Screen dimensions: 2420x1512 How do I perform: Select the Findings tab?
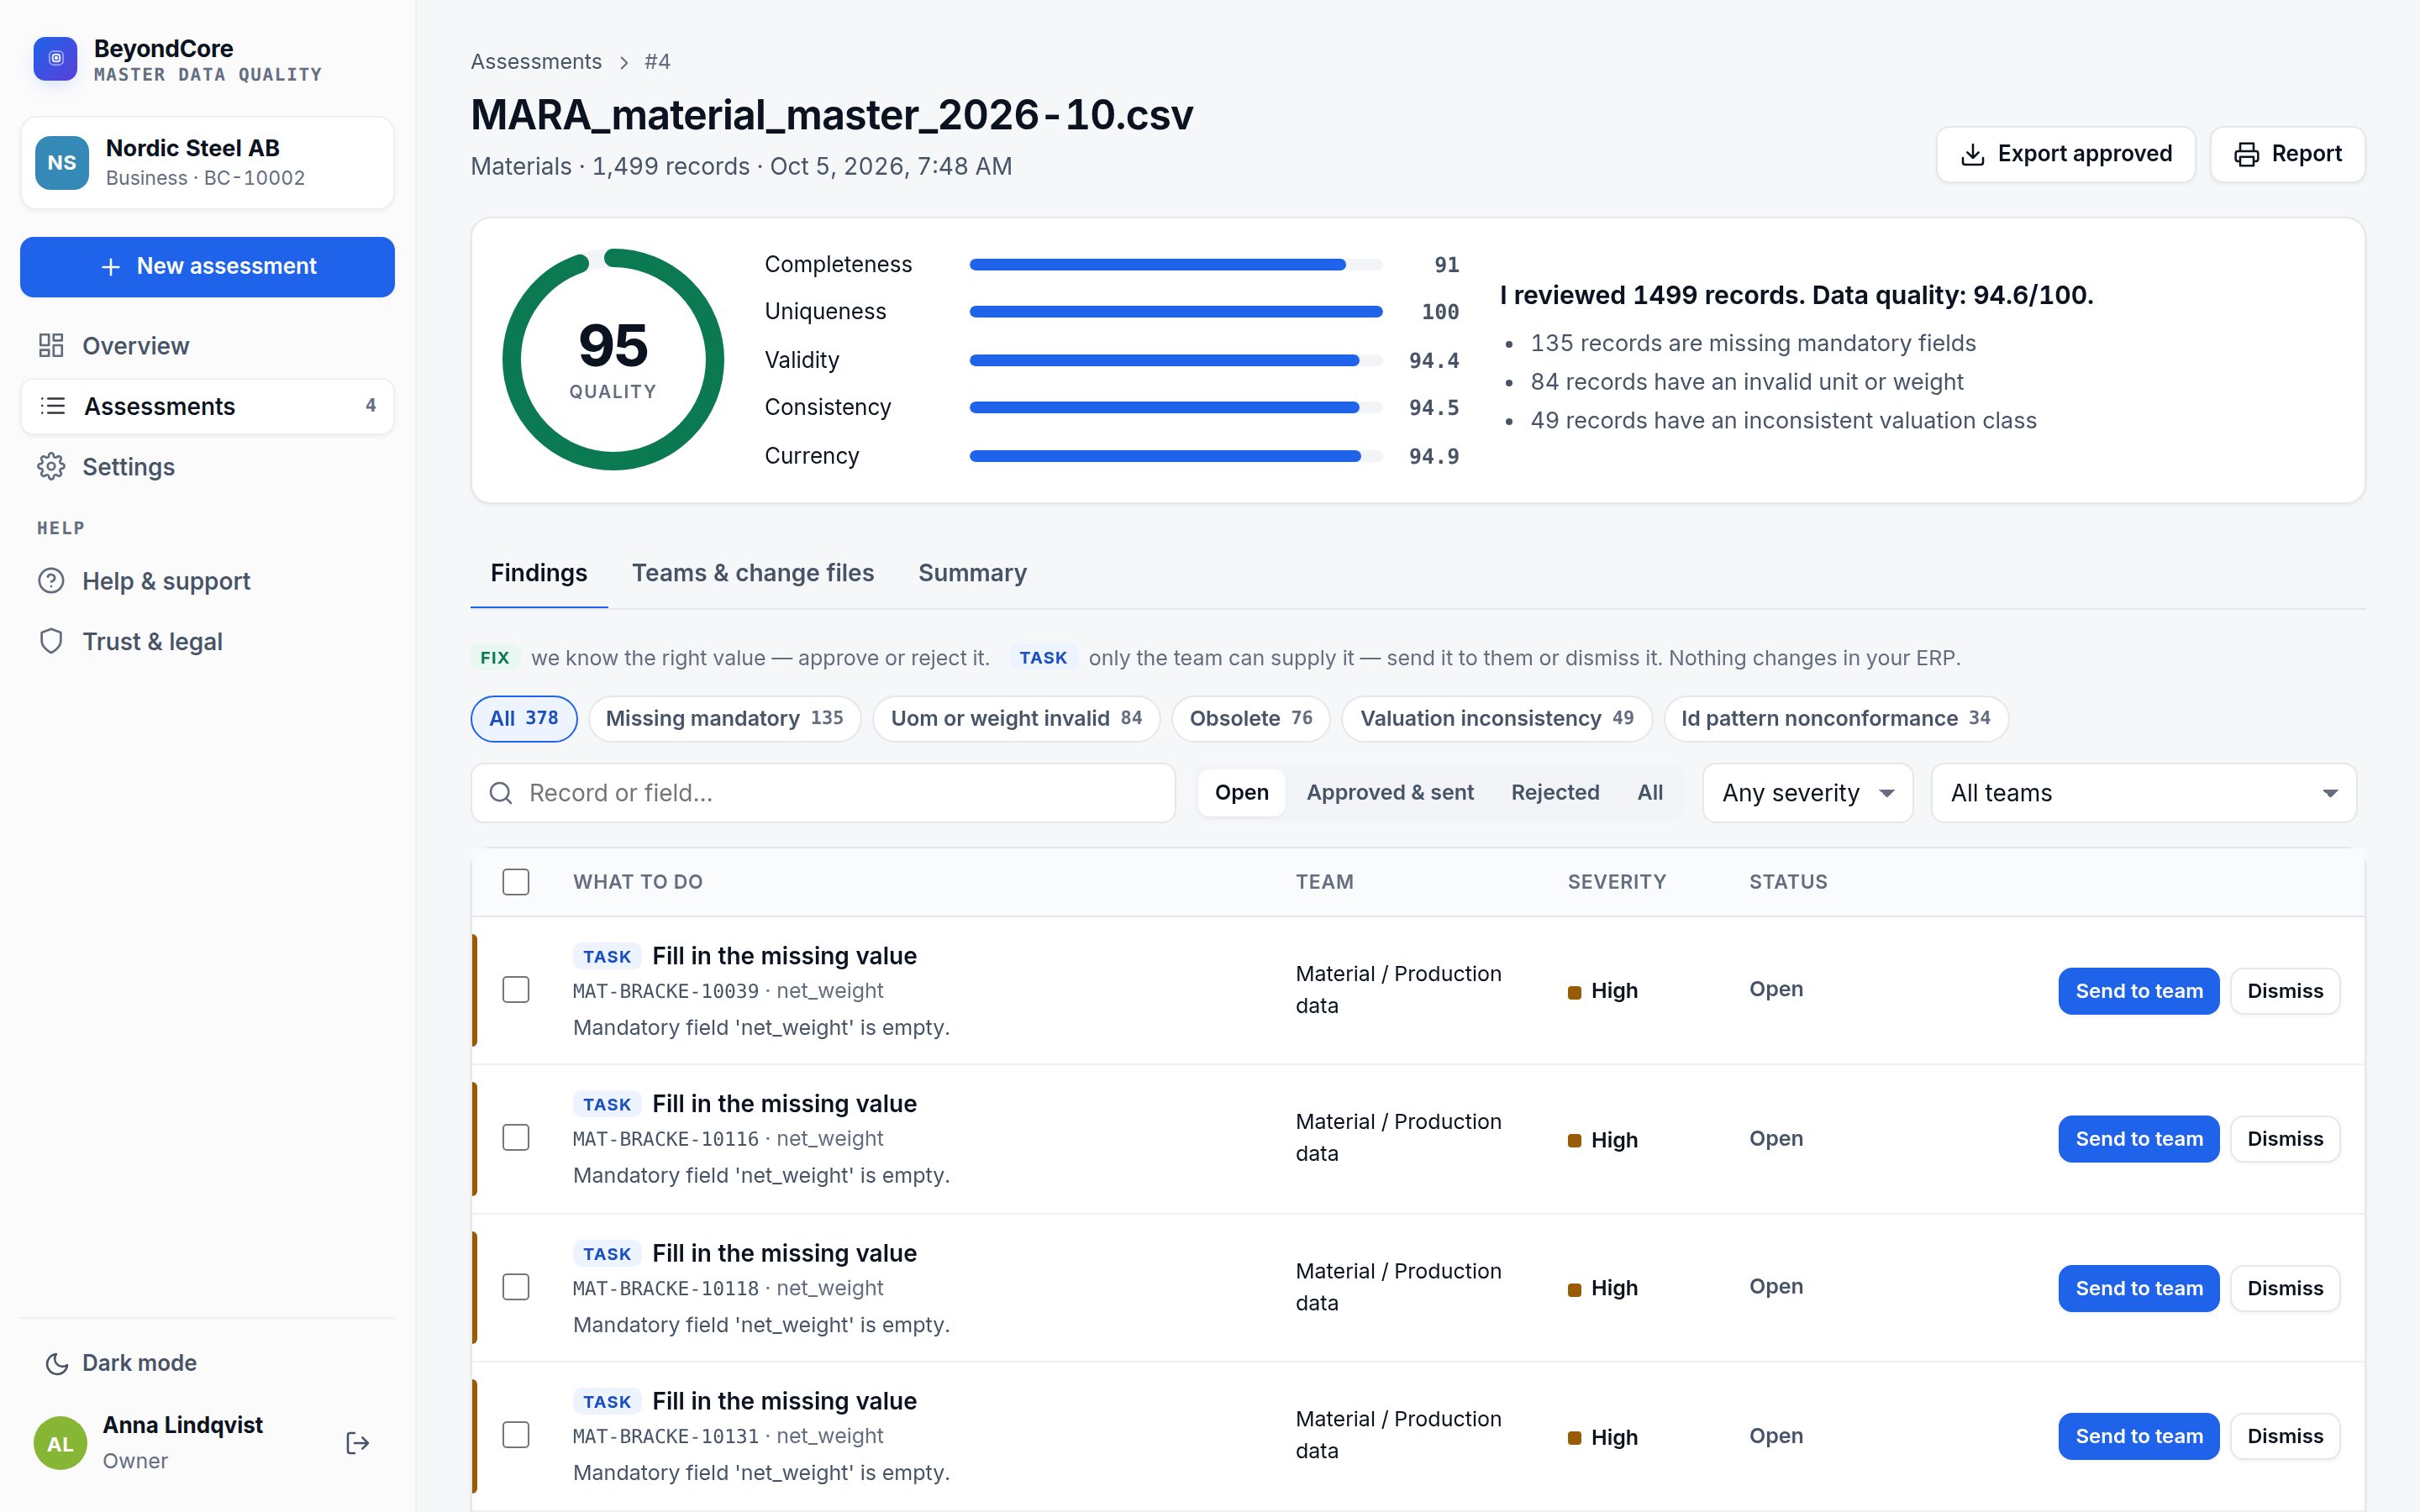click(x=539, y=573)
